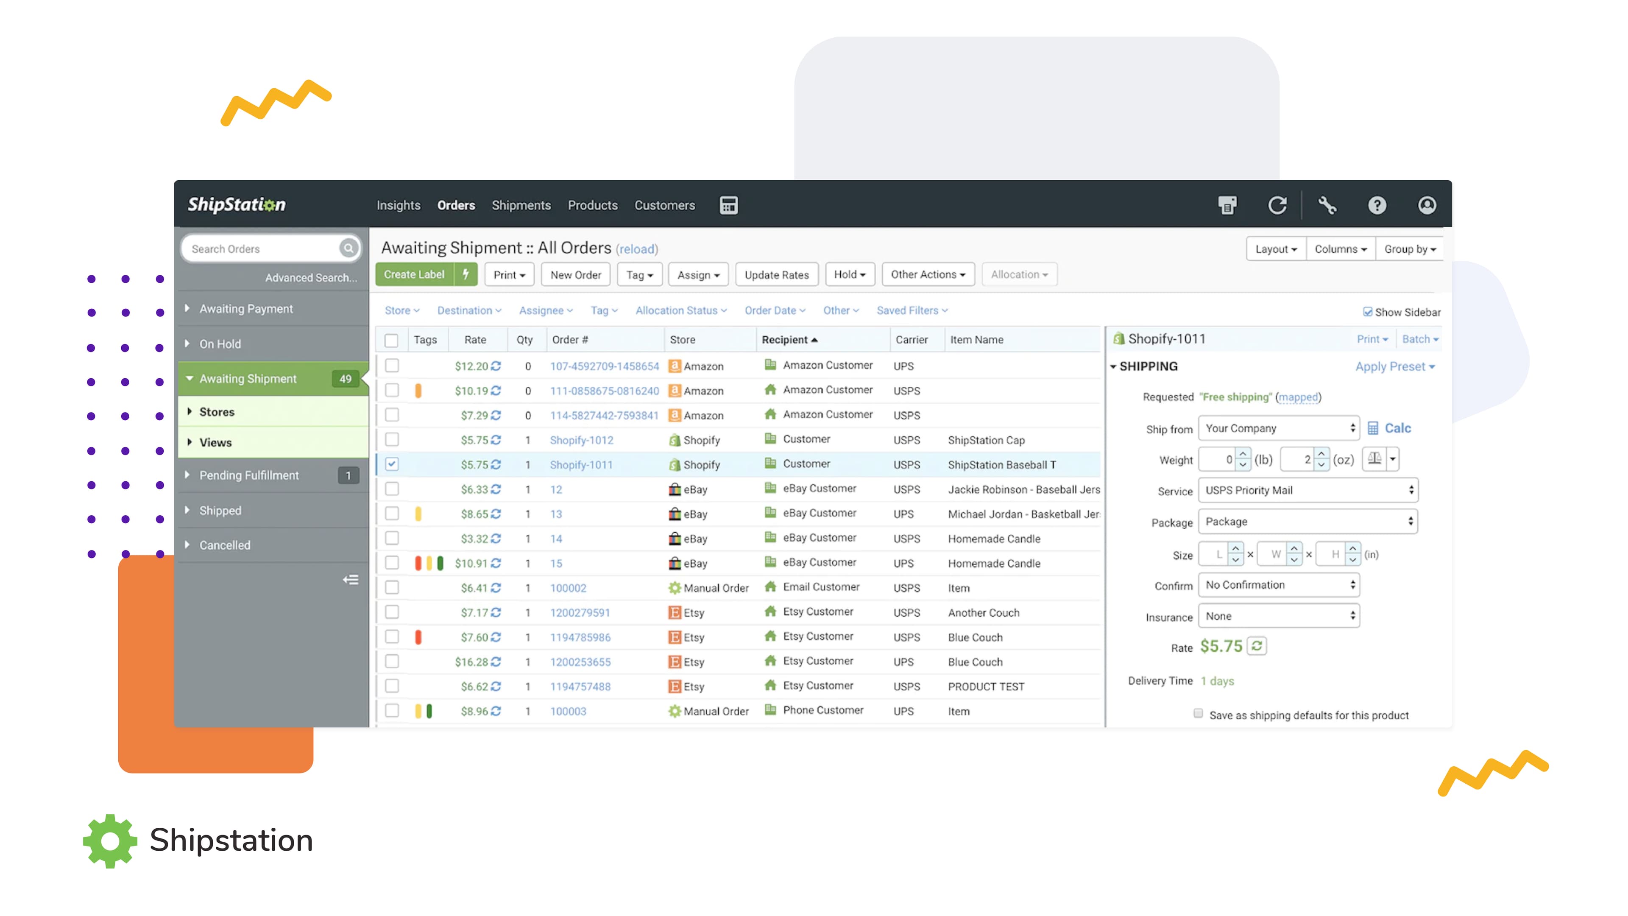Enable Save as shipping defaults for this product
Screen dimensions: 1628x916
pos(1198,714)
